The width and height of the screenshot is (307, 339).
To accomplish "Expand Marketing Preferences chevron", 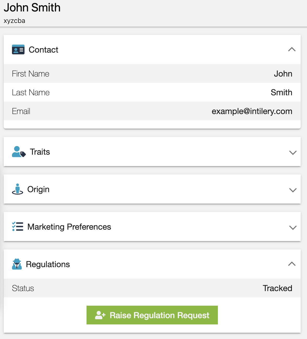I will 293,228.
